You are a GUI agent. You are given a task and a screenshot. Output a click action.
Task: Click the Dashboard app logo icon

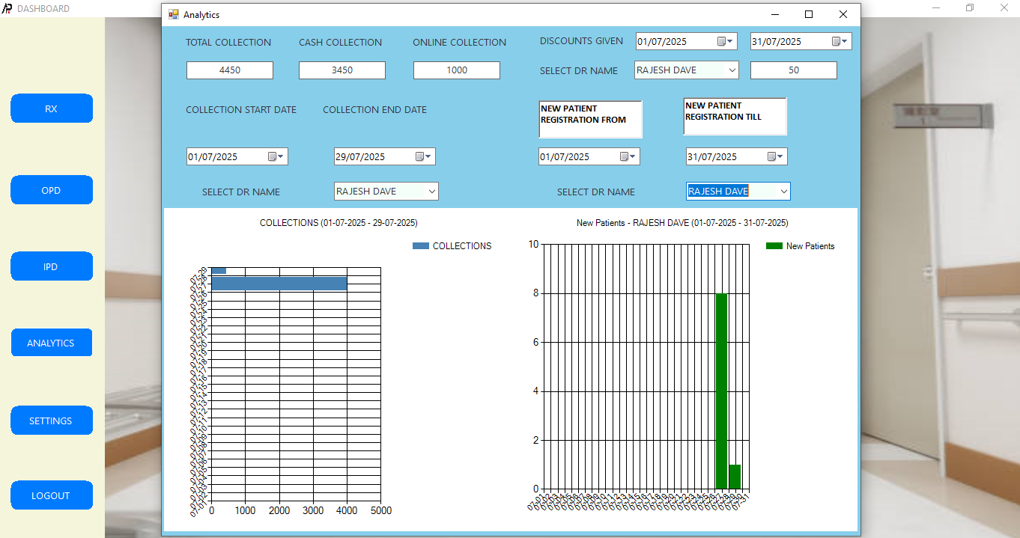click(7, 9)
